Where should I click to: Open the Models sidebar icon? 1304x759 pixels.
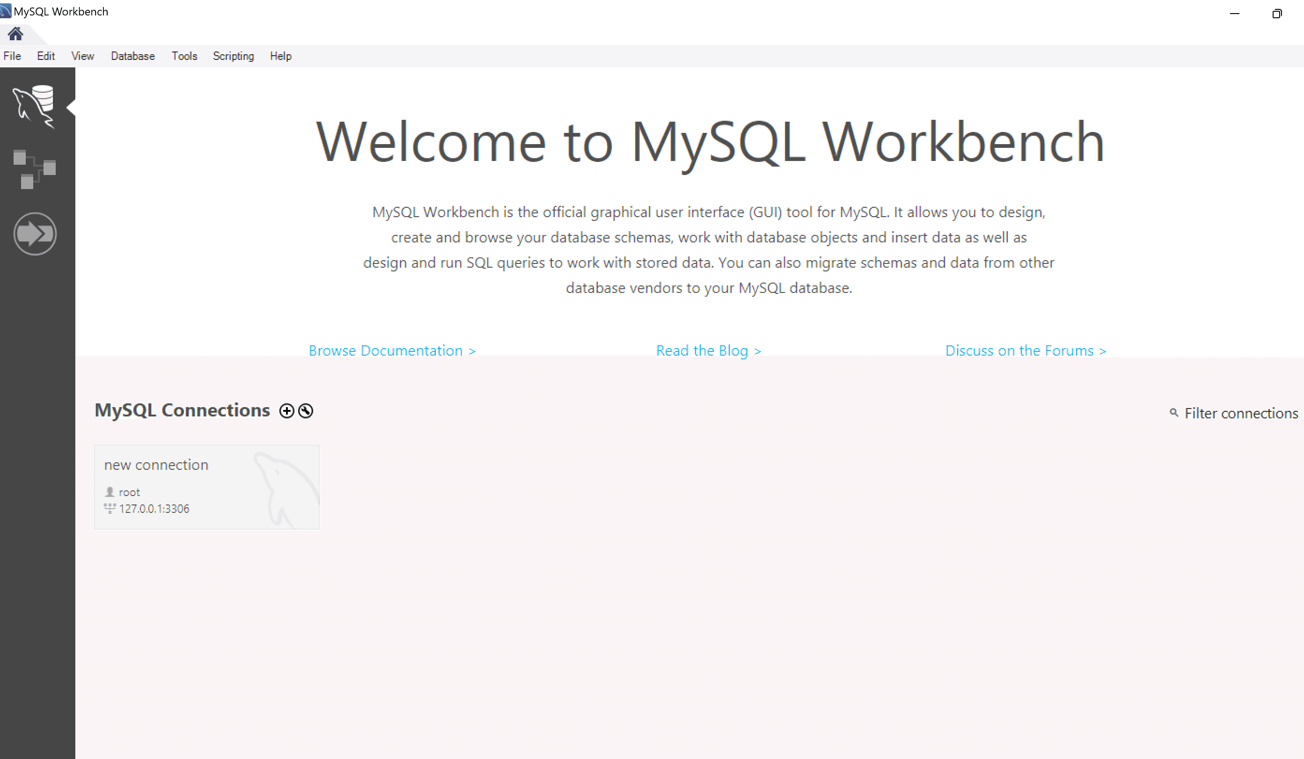point(34,169)
